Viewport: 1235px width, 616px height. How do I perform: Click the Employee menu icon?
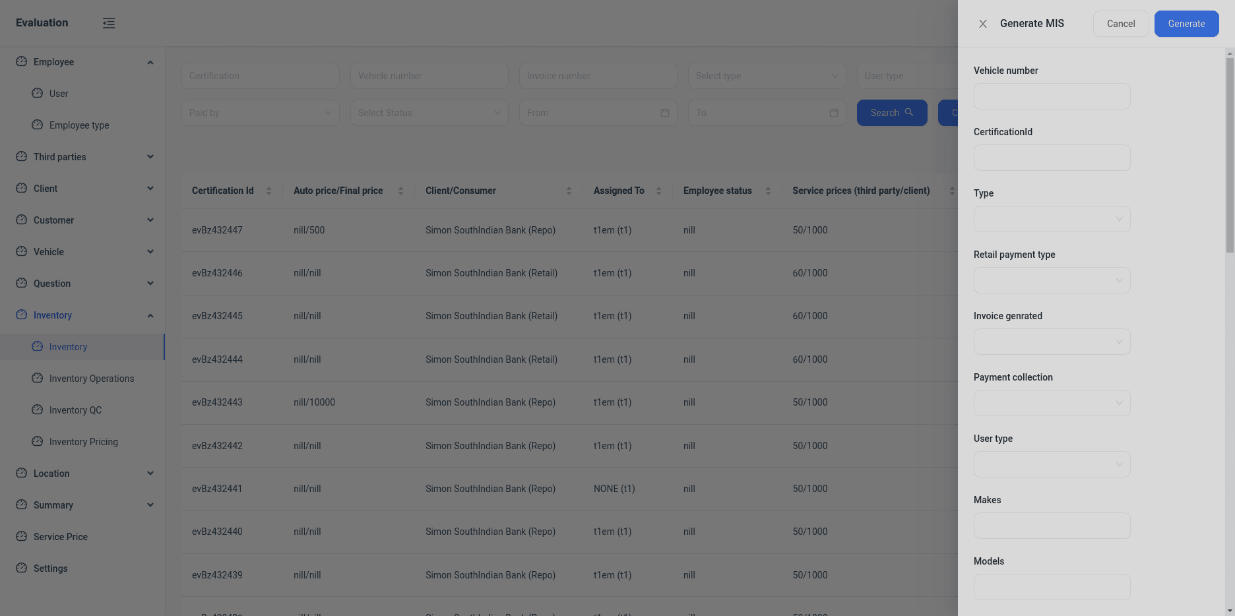click(22, 61)
